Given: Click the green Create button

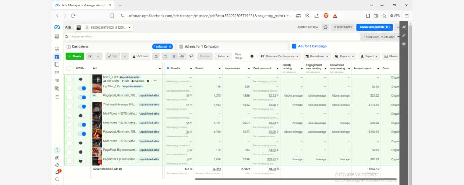Looking at the screenshot, I should pos(74,56).
